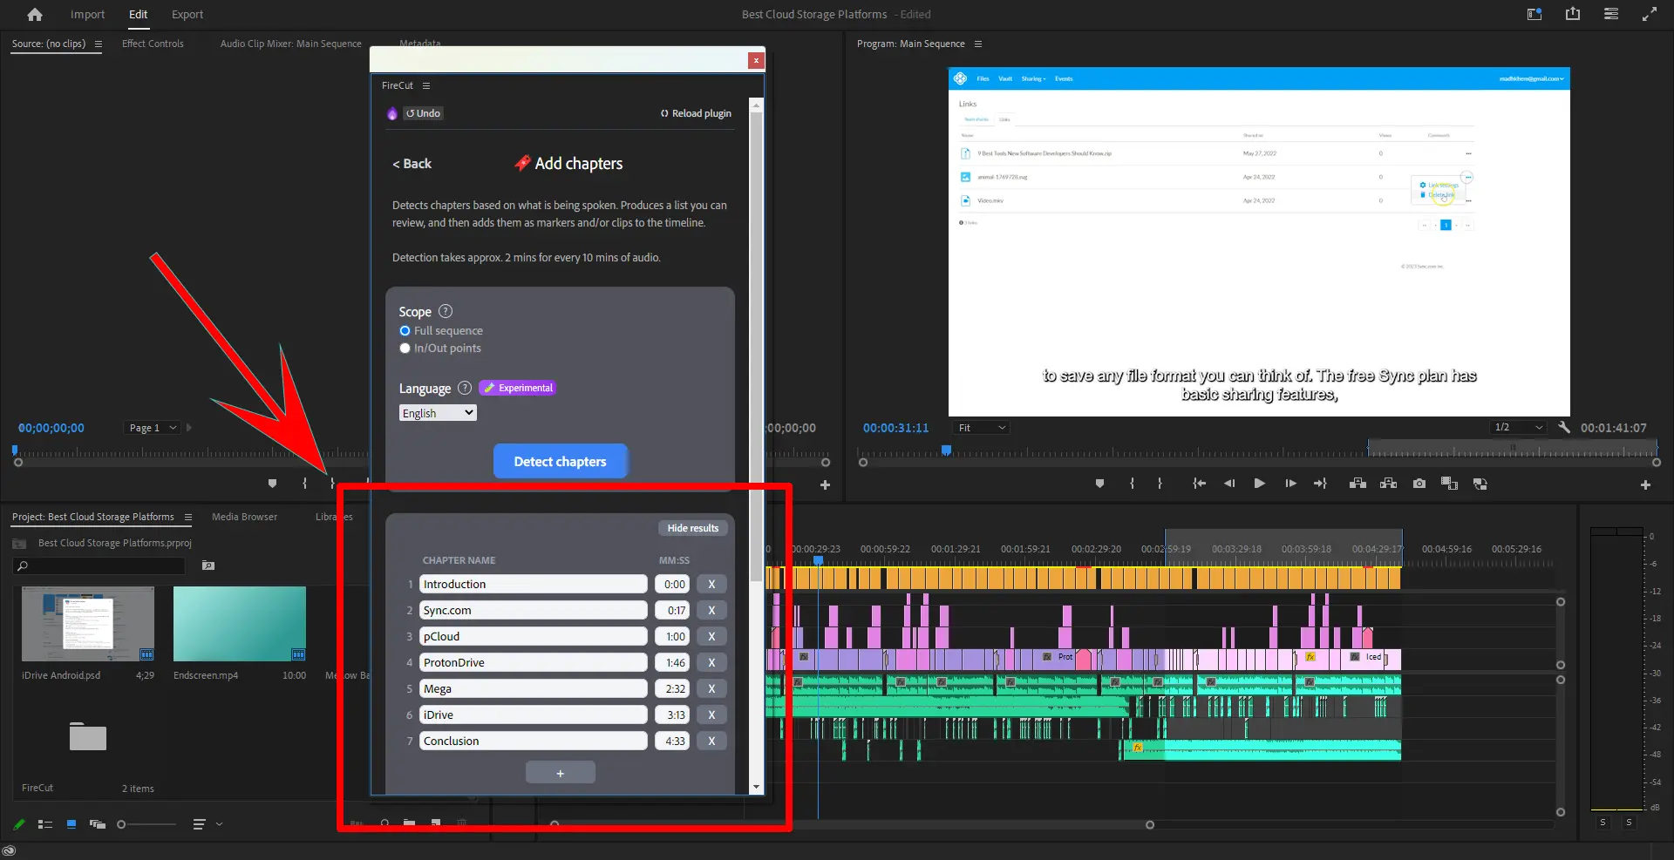
Task: Click the Sync.com chapter name field
Action: pyautogui.click(x=533, y=611)
